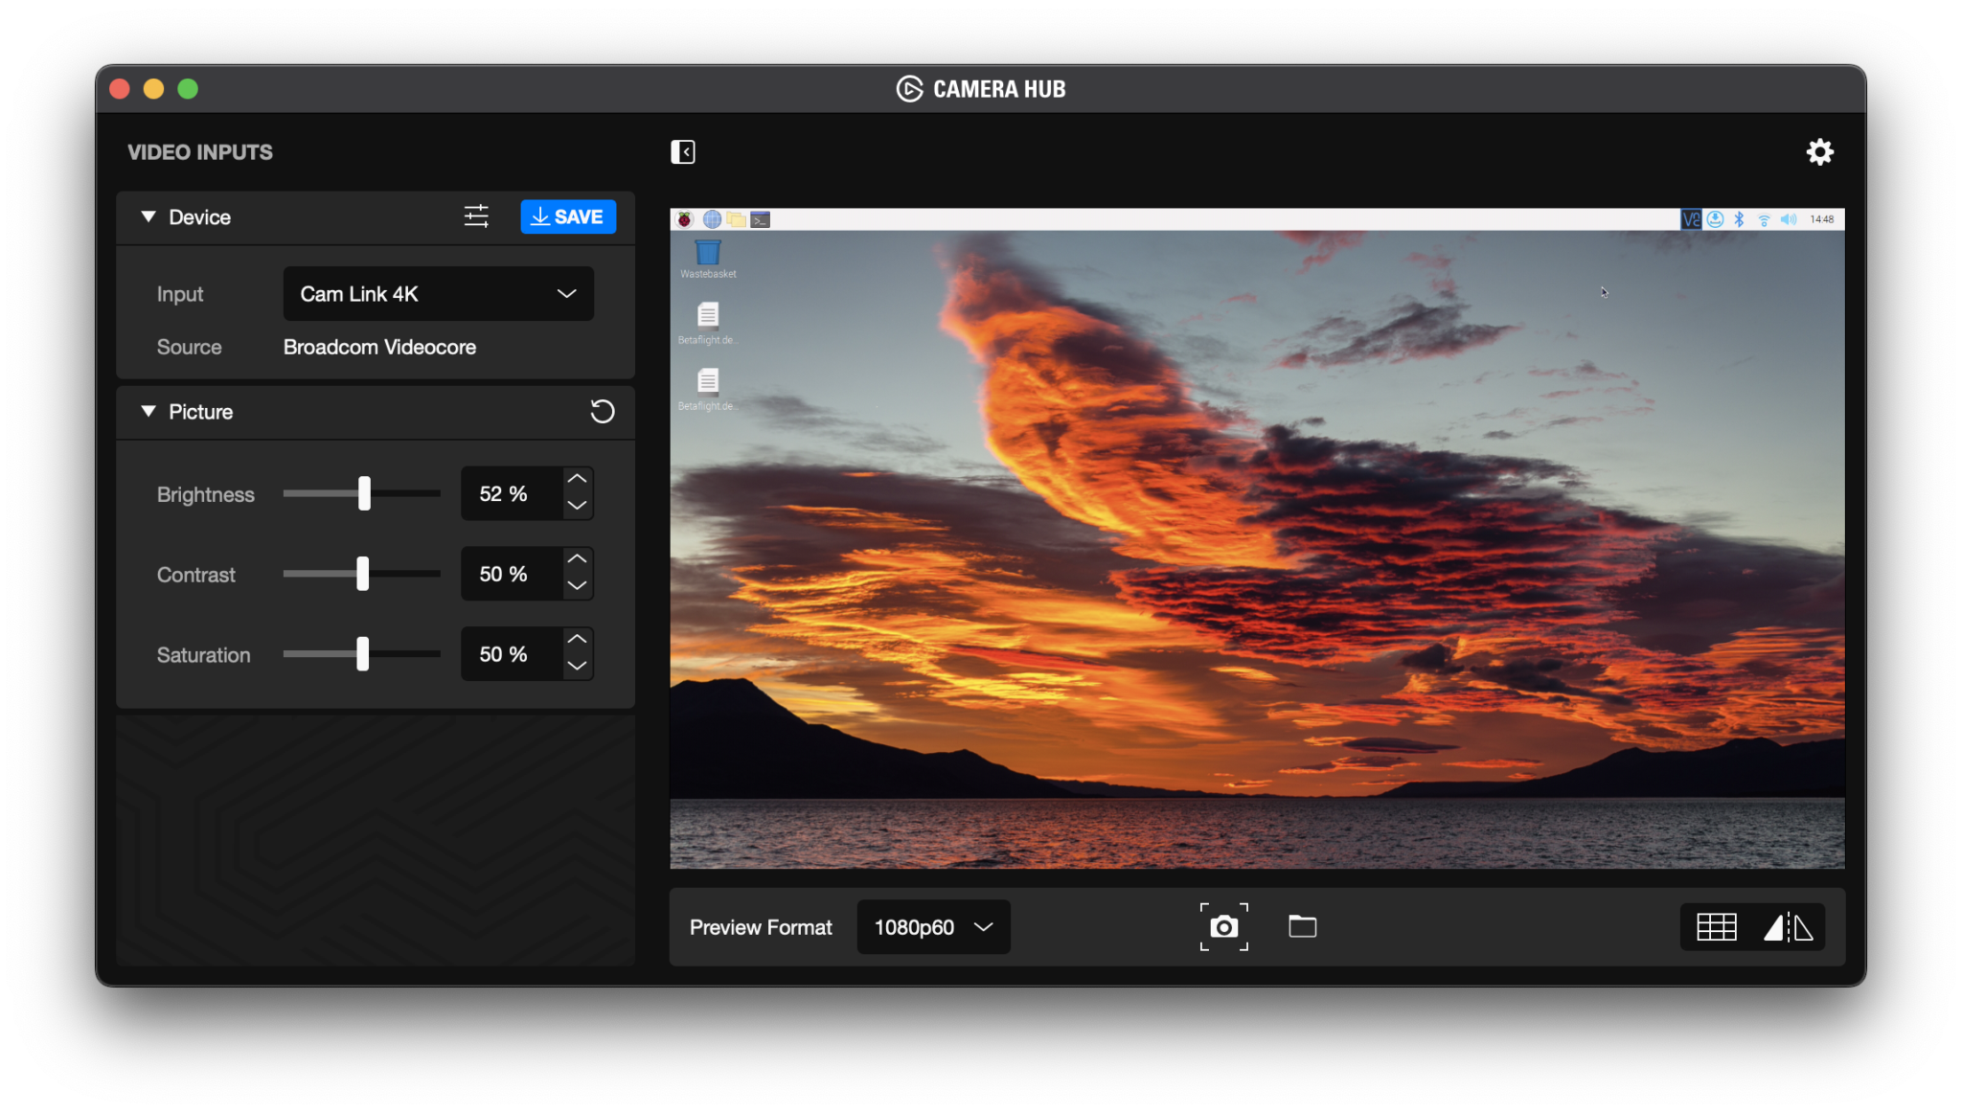
Task: Toggle mirror flip of preview
Action: coord(1788,927)
